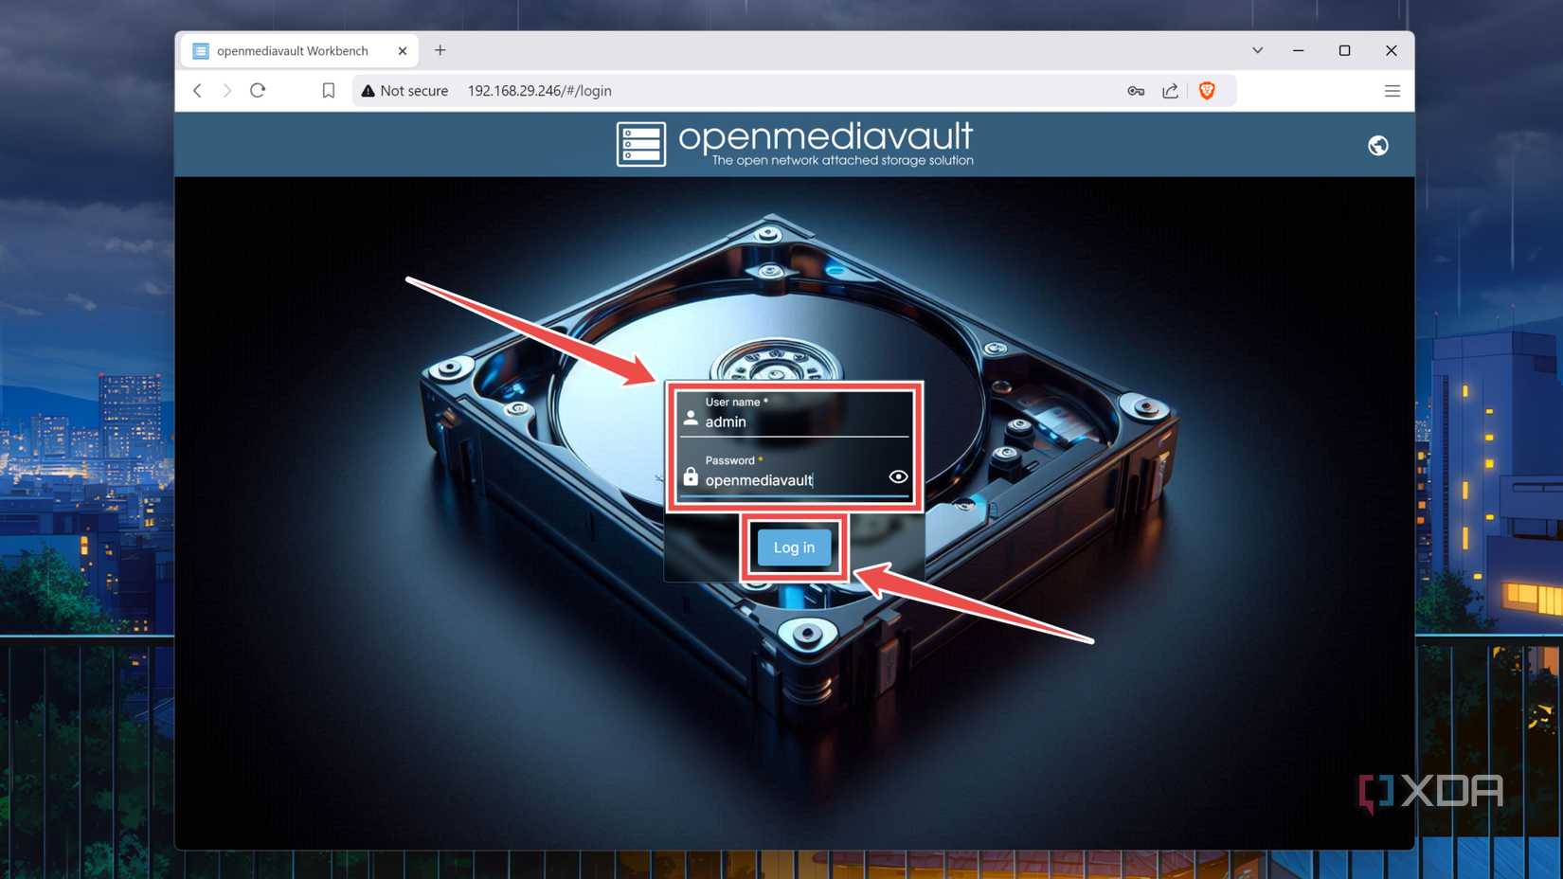1563x879 pixels.
Task: Expand the tab search dropdown chevron
Action: [x=1258, y=50]
